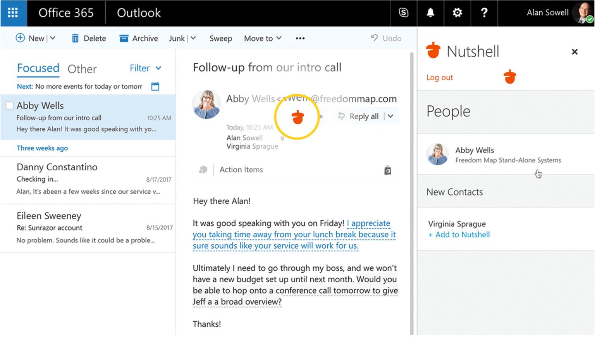Image resolution: width=595 pixels, height=338 pixels.
Task: View notifications bell
Action: tap(430, 13)
